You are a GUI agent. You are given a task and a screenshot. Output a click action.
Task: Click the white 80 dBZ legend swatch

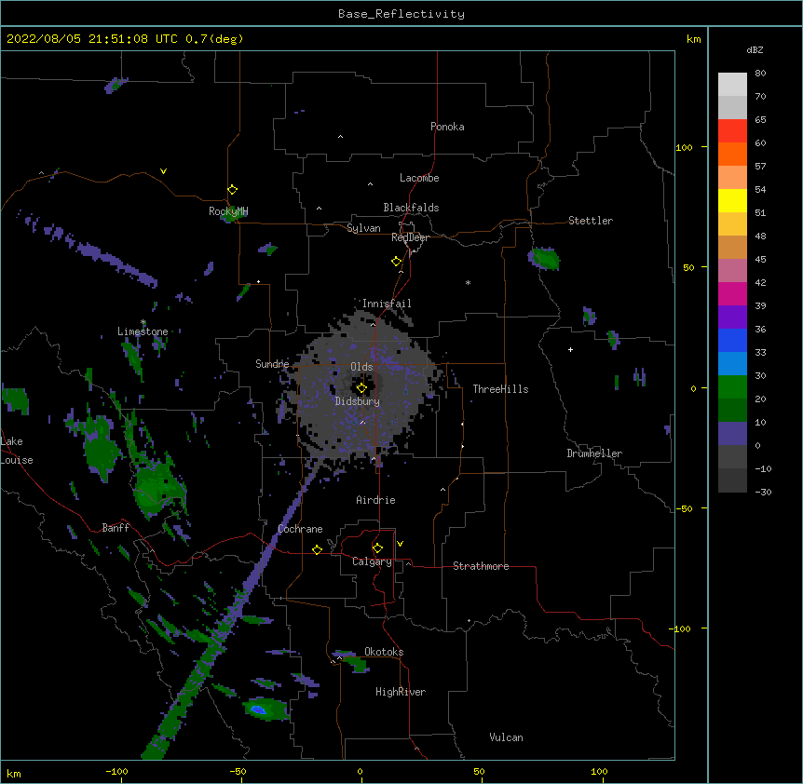732,85
